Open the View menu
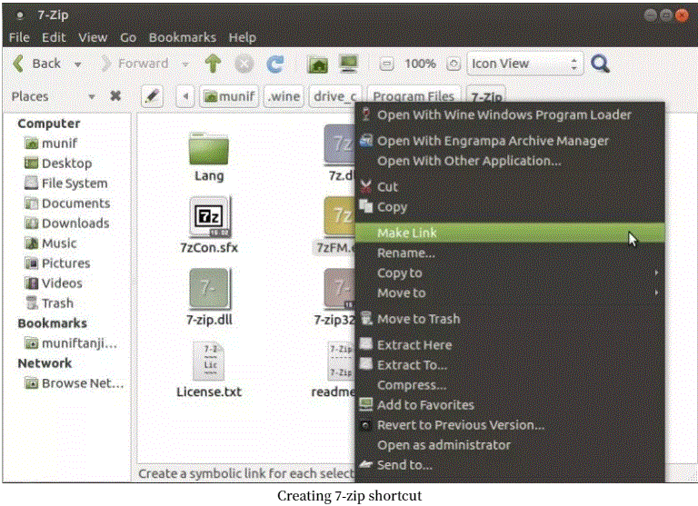 tap(93, 37)
